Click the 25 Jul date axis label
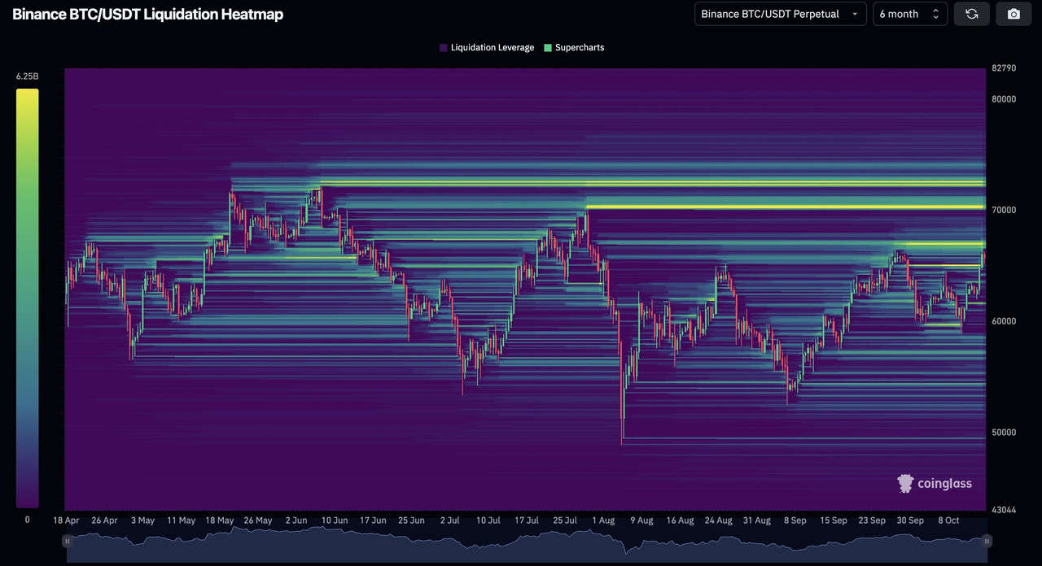This screenshot has height=566, width=1042. click(x=564, y=520)
